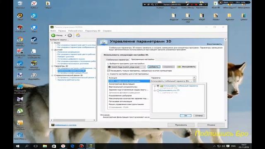
Task: Open Windows Start menu
Action: [17, 146]
